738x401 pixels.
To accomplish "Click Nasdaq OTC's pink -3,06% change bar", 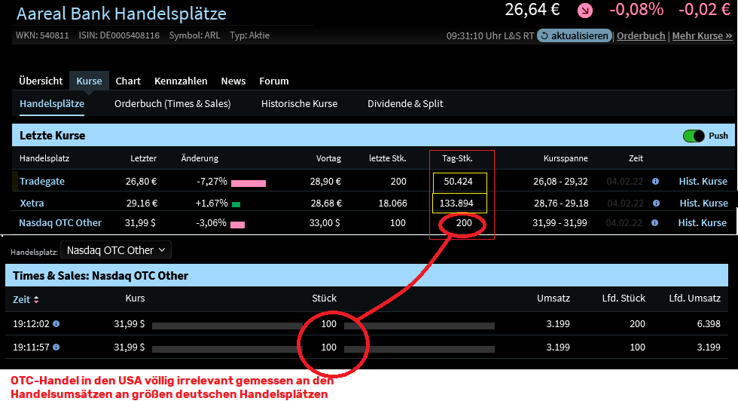I will (x=238, y=225).
